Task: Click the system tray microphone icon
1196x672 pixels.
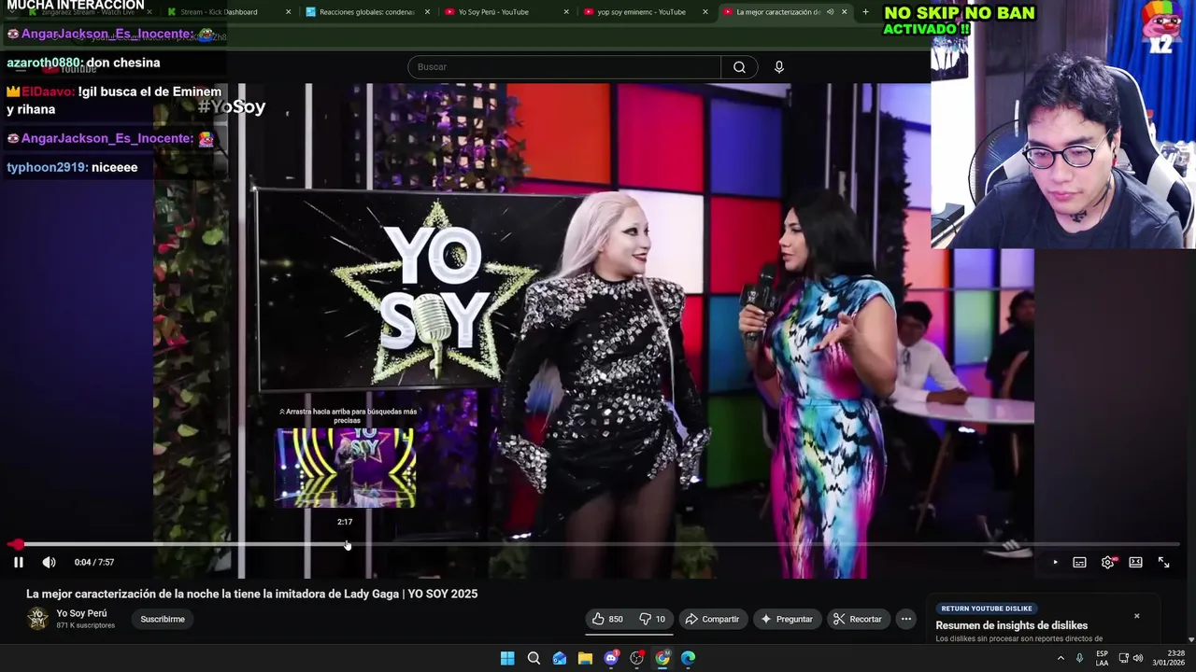Action: [1079, 658]
